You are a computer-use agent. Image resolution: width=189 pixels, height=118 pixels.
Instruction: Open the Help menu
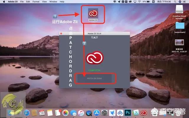pyautogui.click(x=62, y=1)
